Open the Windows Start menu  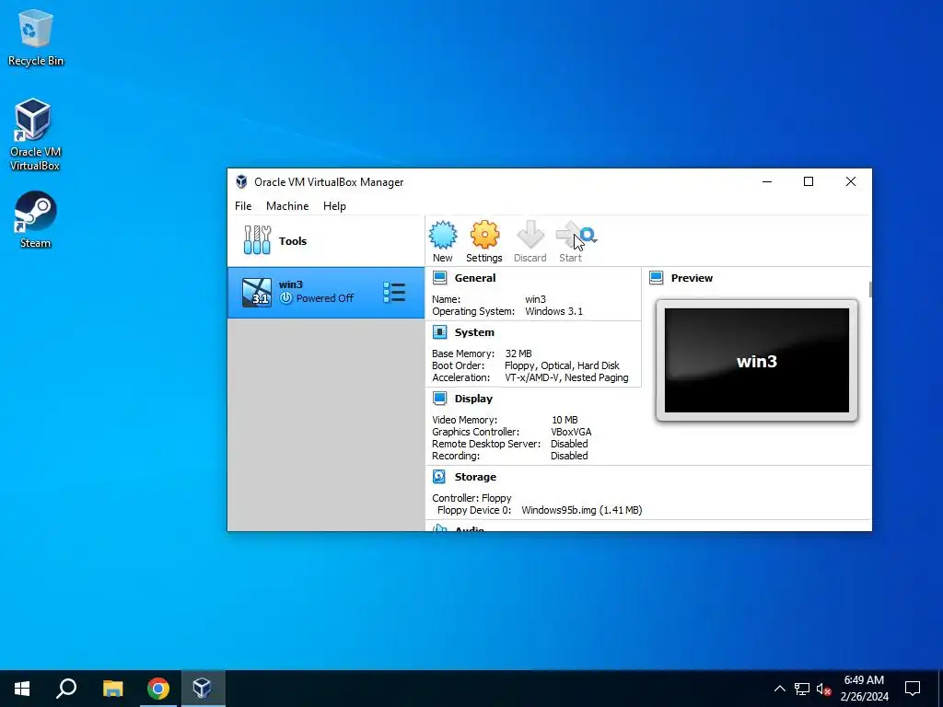click(x=22, y=689)
